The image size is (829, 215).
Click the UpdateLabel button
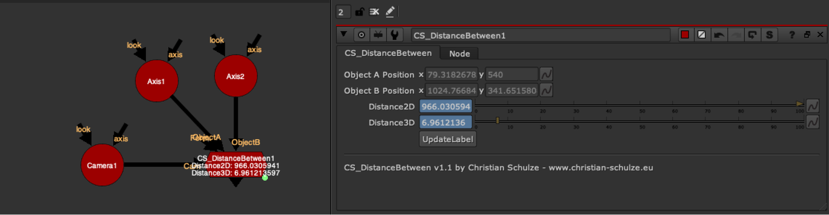click(x=448, y=139)
